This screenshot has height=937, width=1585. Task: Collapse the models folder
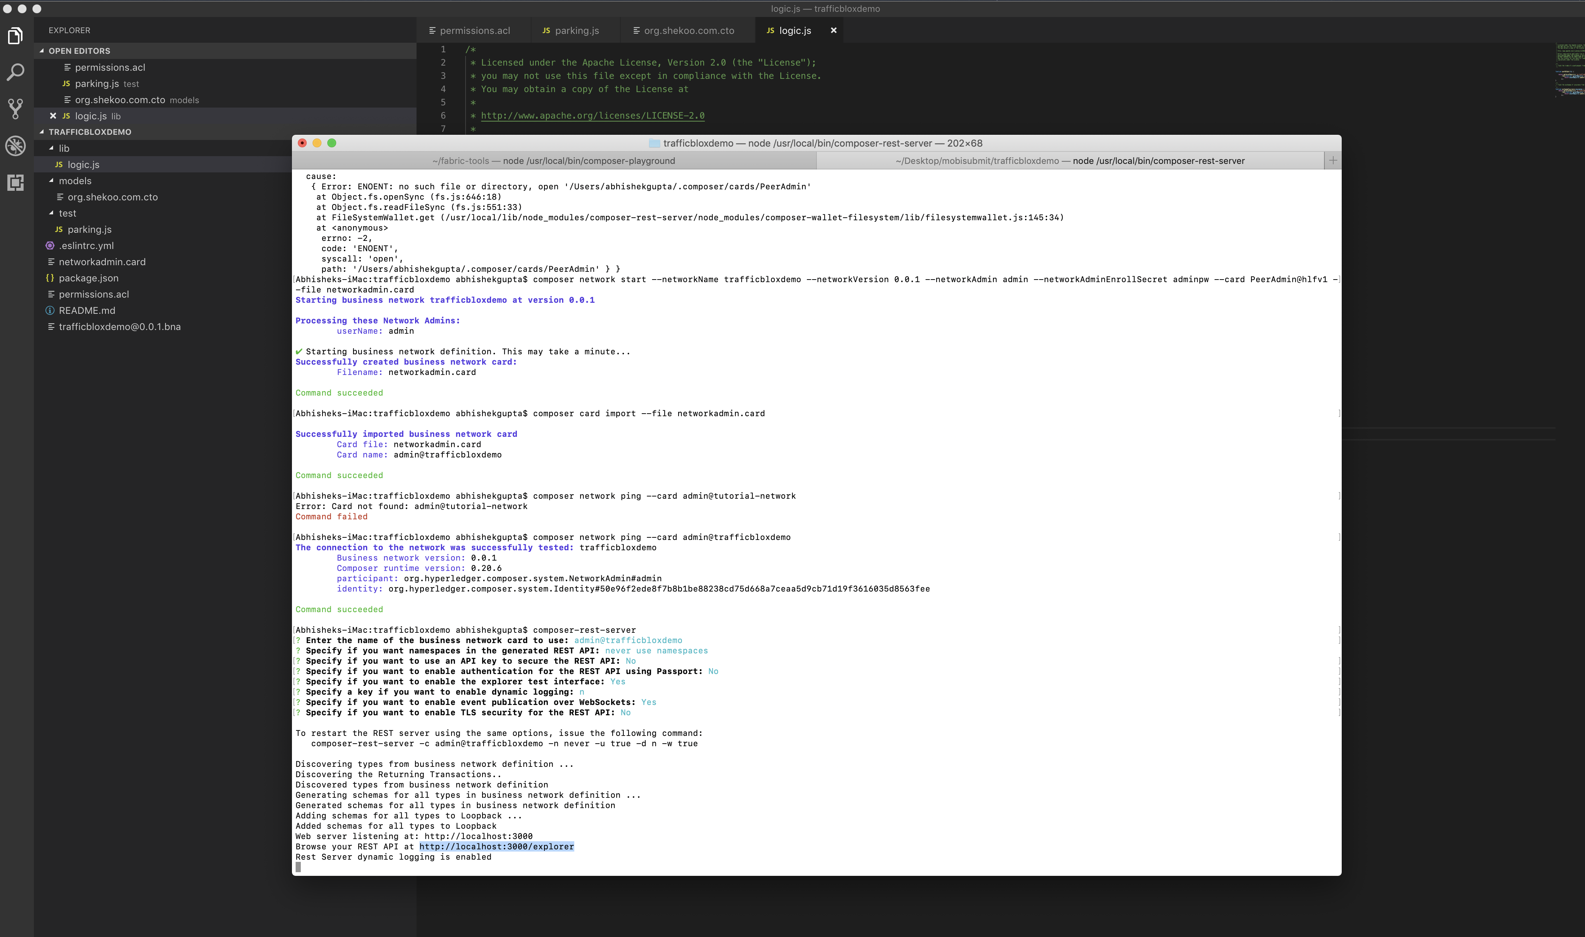(52, 180)
